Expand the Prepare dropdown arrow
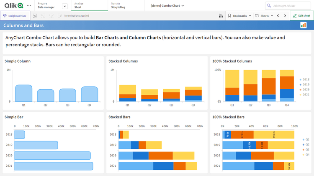 pyautogui.click(x=64, y=6)
